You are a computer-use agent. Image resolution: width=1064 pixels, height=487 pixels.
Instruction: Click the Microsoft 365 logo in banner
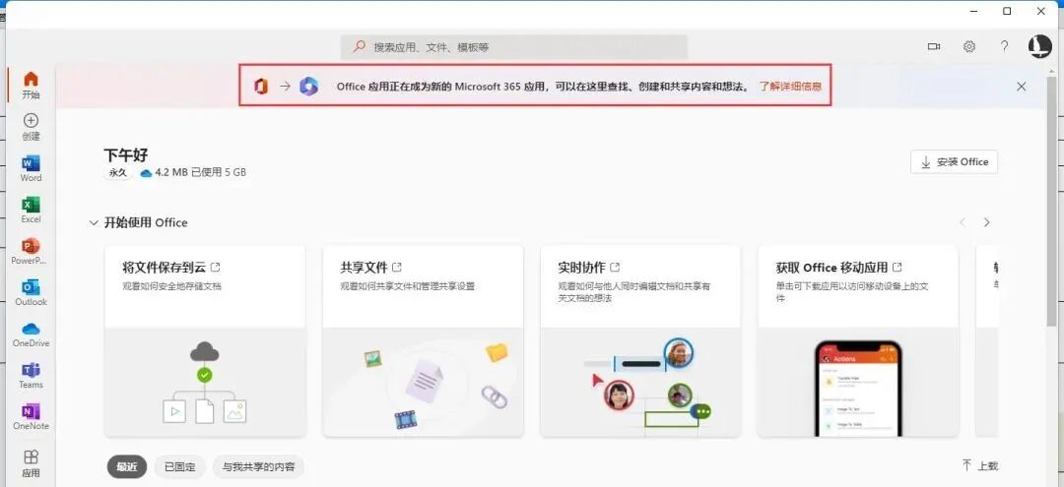[x=308, y=86]
